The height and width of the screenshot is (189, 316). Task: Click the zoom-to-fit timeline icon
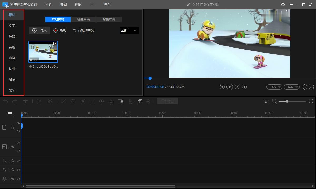point(266,101)
